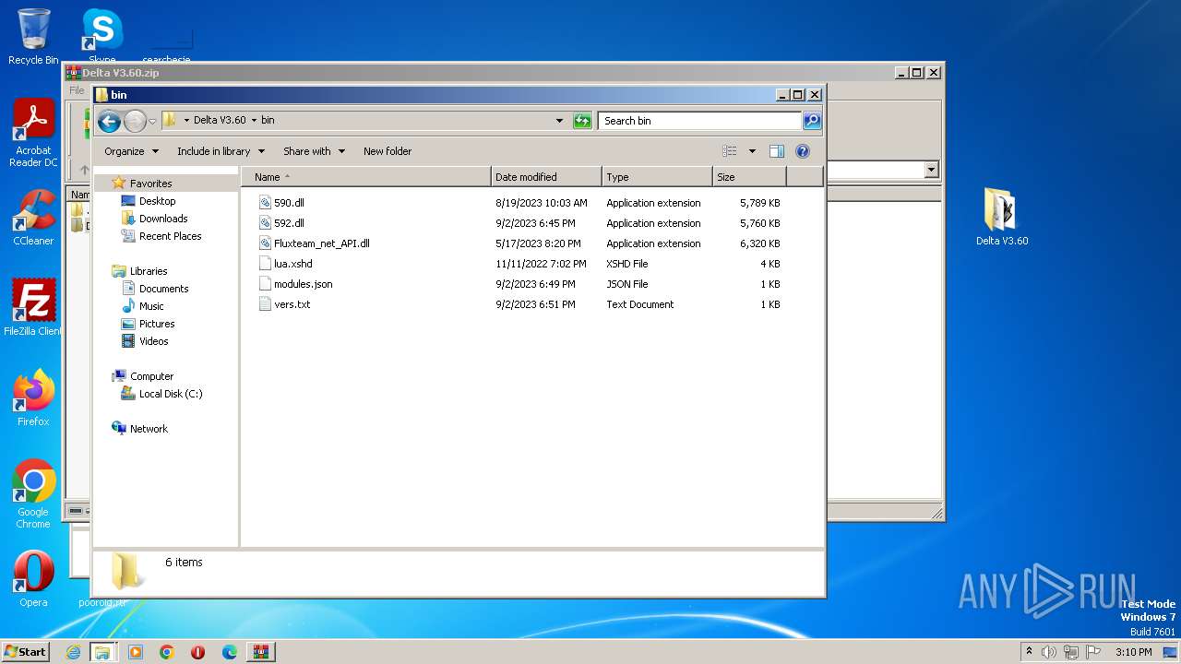Open recent pages dropdown beside Forward

click(x=153, y=121)
